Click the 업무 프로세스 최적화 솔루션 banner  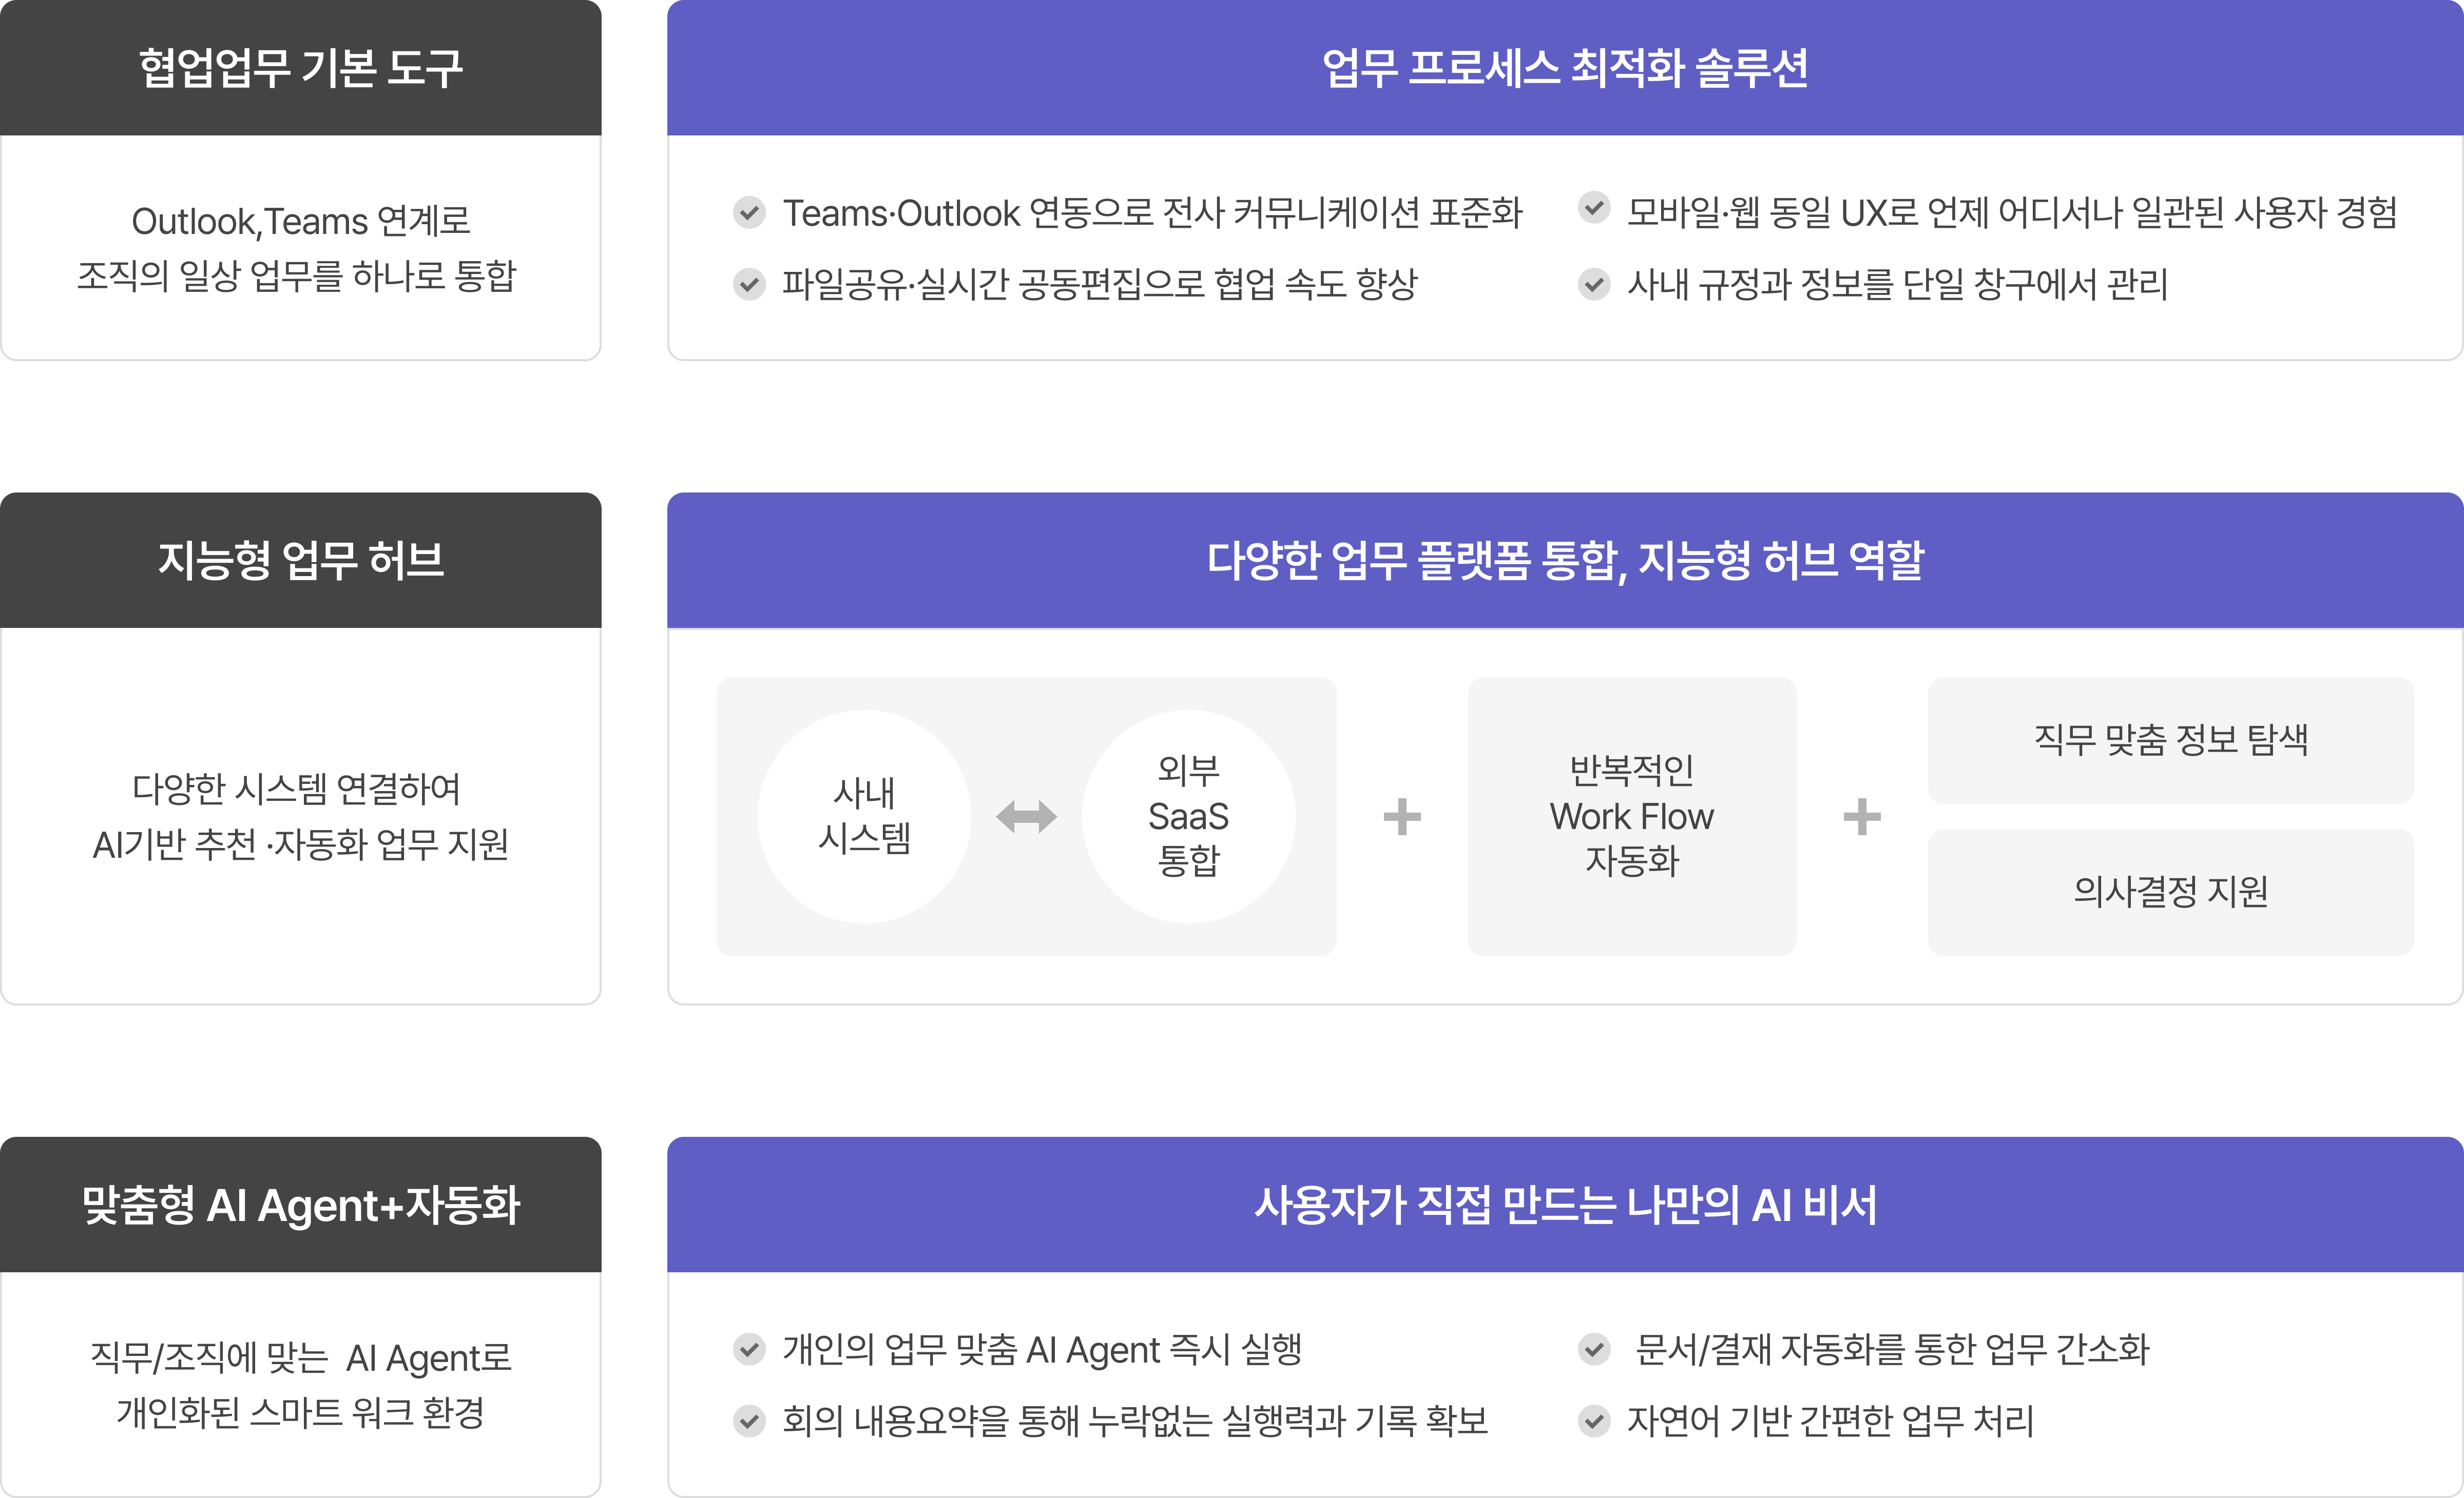[x=1565, y=68]
